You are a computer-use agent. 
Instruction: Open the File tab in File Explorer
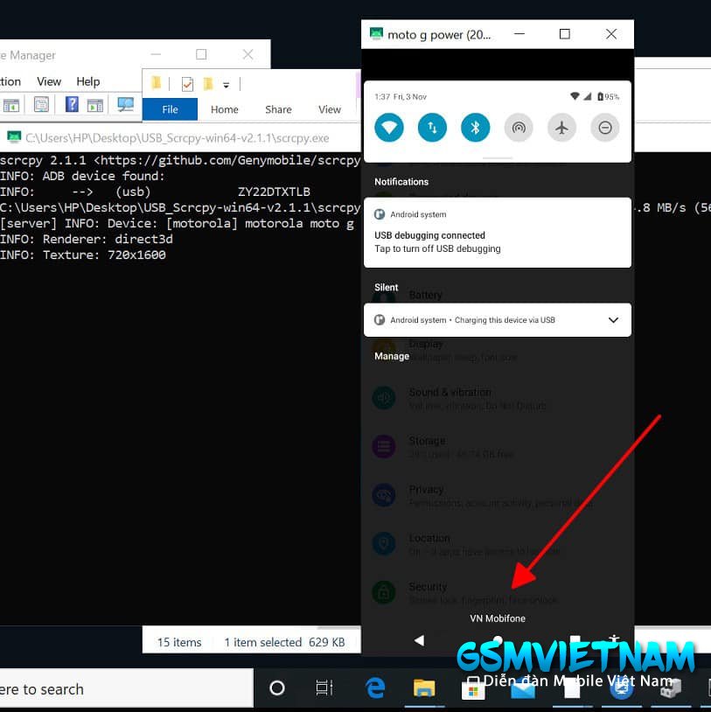tap(170, 109)
